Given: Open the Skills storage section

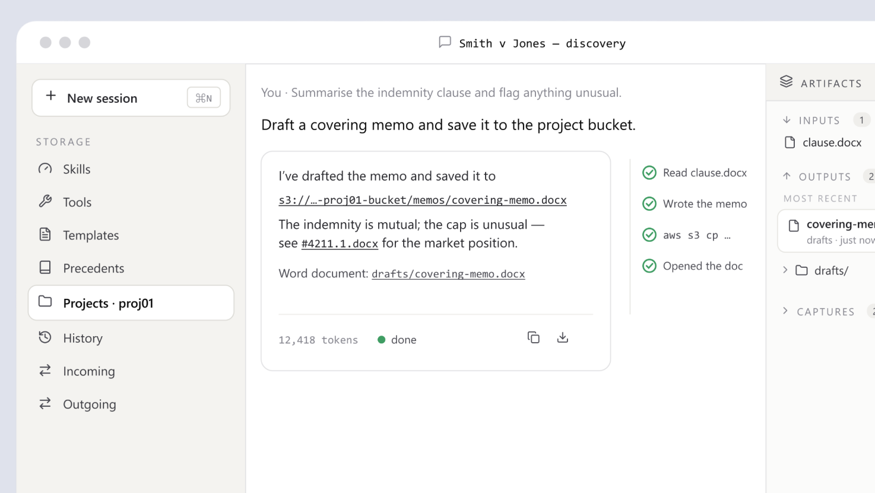Looking at the screenshot, I should tap(131, 169).
